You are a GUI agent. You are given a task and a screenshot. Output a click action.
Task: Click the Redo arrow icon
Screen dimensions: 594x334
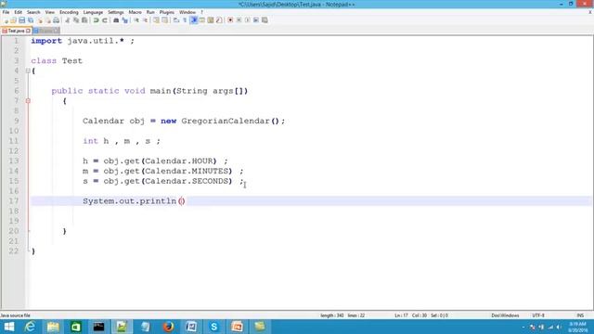tap(105, 20)
